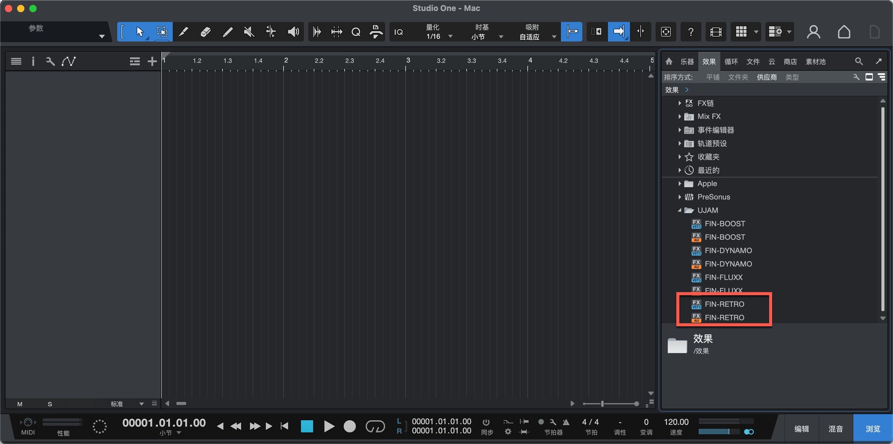Toggle sync power button
The width and height of the screenshot is (893, 444).
point(486,422)
